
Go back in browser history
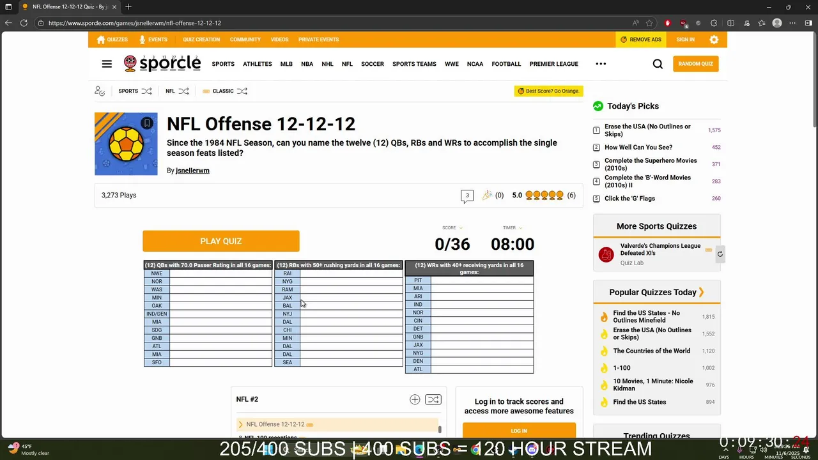point(8,23)
